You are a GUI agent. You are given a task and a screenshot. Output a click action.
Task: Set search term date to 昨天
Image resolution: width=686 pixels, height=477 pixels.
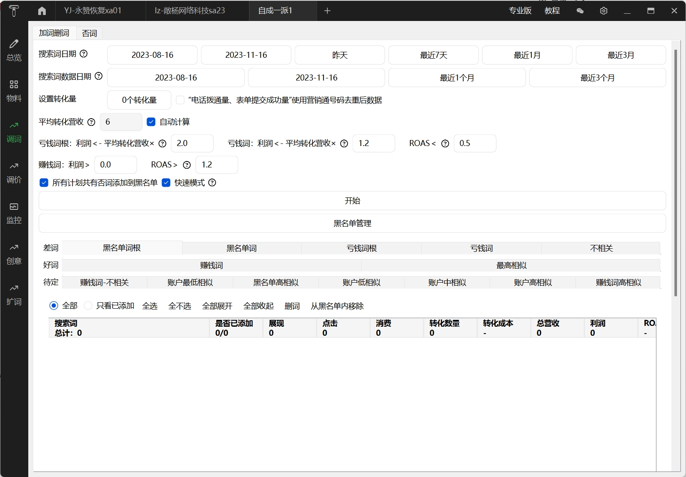pos(340,55)
